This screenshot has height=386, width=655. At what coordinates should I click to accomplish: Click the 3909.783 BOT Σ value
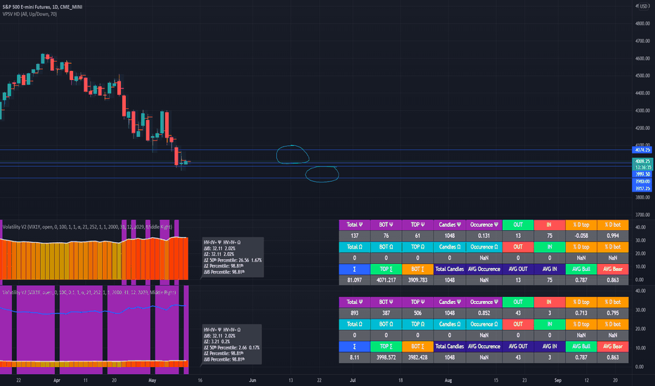pyautogui.click(x=417, y=280)
